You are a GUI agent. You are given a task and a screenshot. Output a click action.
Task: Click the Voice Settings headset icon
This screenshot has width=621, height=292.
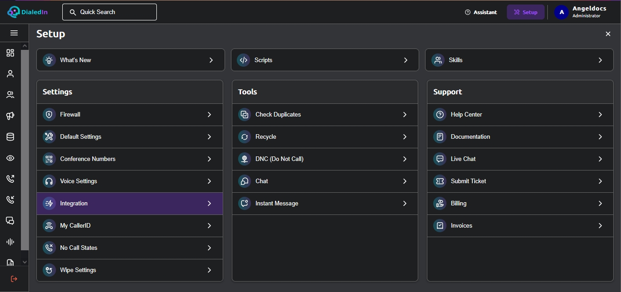click(x=49, y=181)
